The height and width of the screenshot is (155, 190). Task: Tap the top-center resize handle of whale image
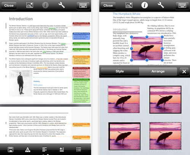147,37
